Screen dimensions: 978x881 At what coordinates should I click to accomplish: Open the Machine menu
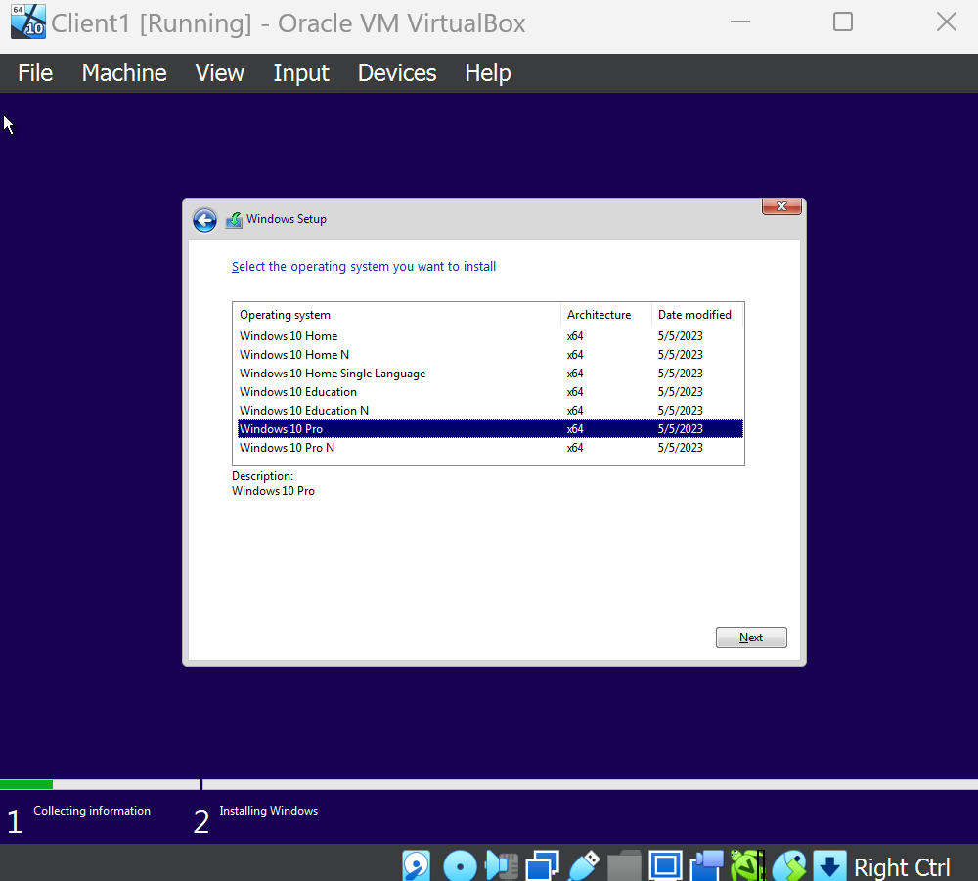tap(124, 73)
